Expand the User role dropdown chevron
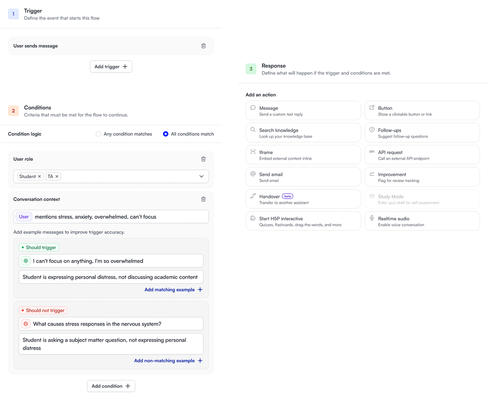 [202, 176]
